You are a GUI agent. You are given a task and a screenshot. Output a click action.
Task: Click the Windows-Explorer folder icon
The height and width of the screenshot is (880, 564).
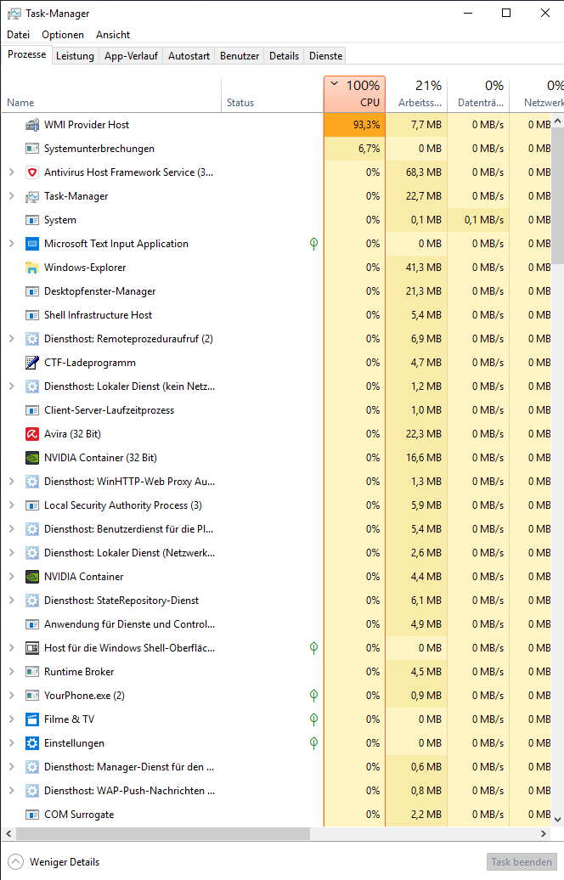32,268
